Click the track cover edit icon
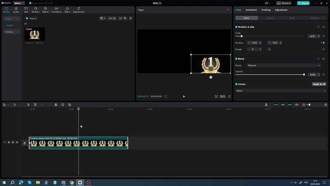Viewport: 330px width, 186px height. 25,143
